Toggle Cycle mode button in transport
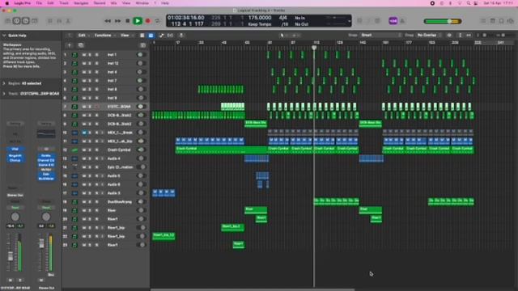Screen dimensions: 518x291 pos(158,21)
